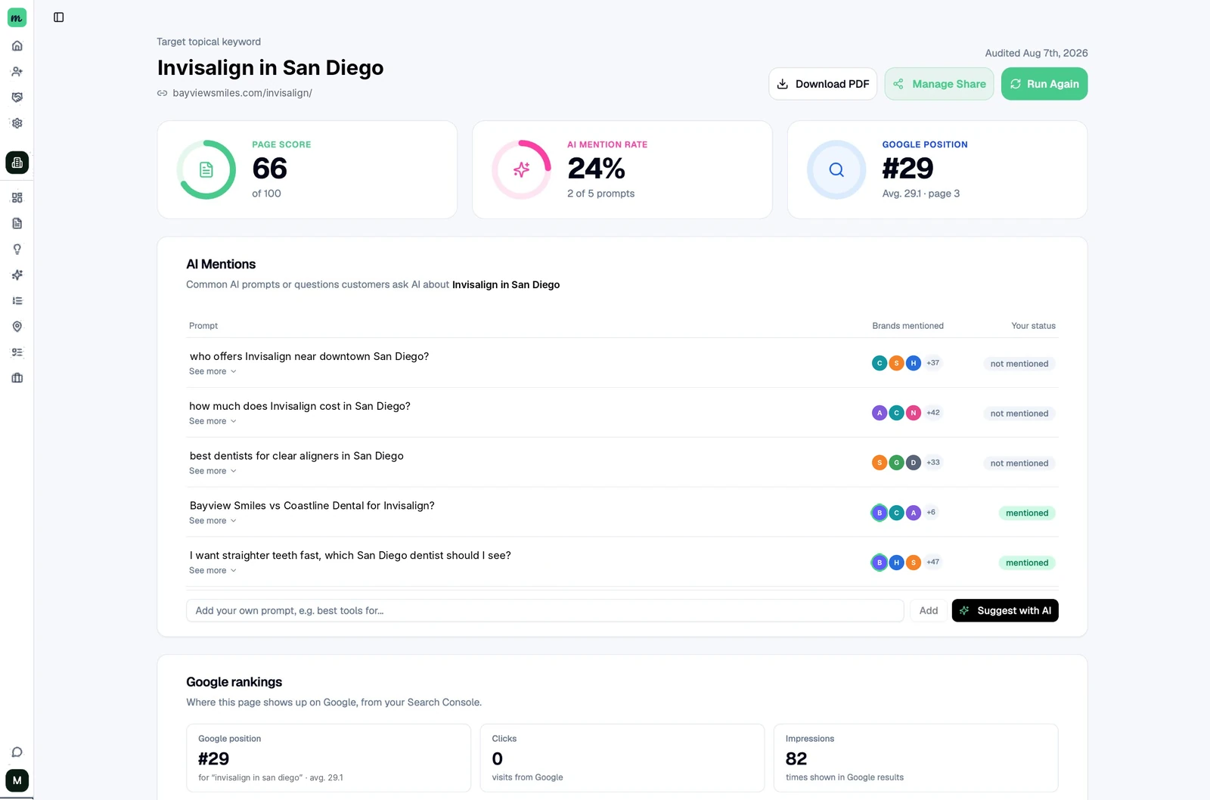Open the lightbulb ideas sidebar icon
The image size is (1210, 800).
[x=17, y=250]
